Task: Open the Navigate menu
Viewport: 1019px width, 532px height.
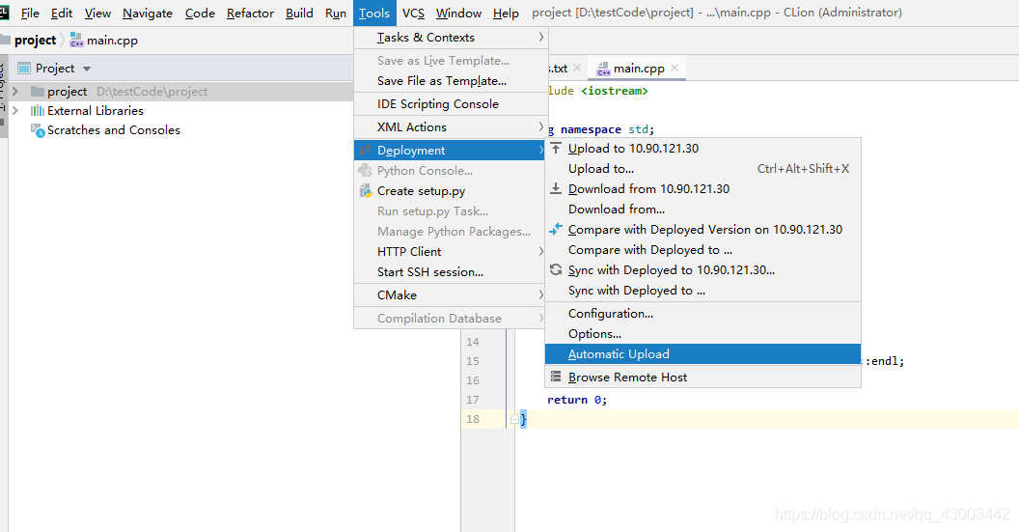Action: tap(148, 13)
